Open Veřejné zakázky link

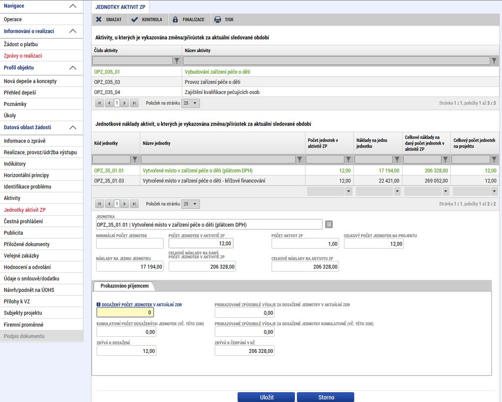(x=41, y=255)
